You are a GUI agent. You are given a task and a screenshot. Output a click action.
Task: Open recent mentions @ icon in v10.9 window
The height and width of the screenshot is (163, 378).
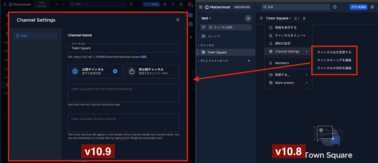[165, 4]
